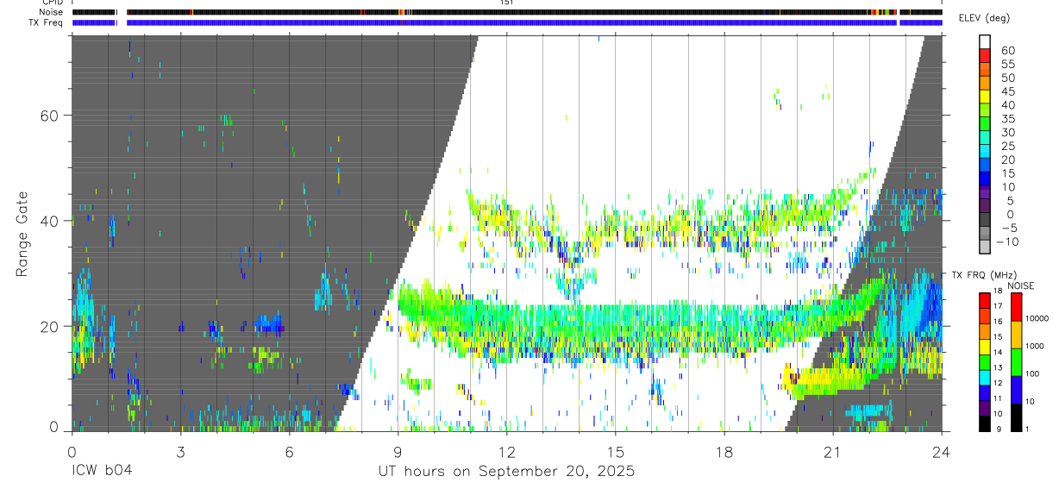Select the cyan 12 MHz frequency swatch
Viewport: 1059px width, 489px height.
[x=985, y=377]
